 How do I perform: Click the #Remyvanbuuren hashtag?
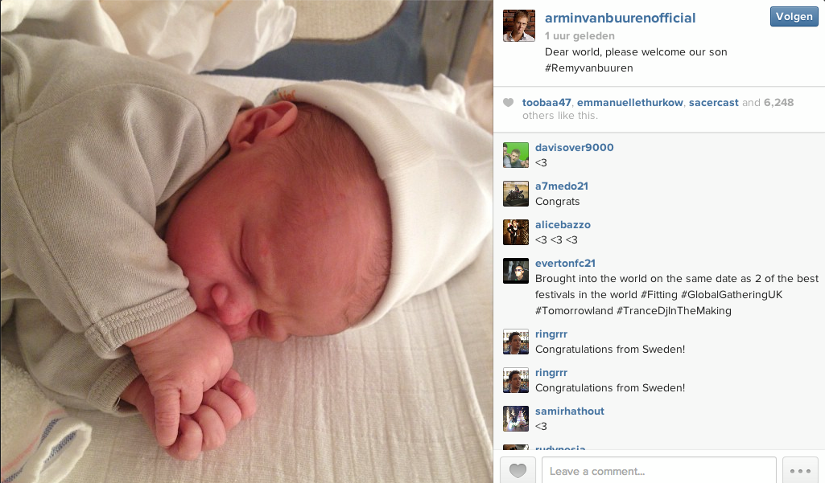pos(588,68)
